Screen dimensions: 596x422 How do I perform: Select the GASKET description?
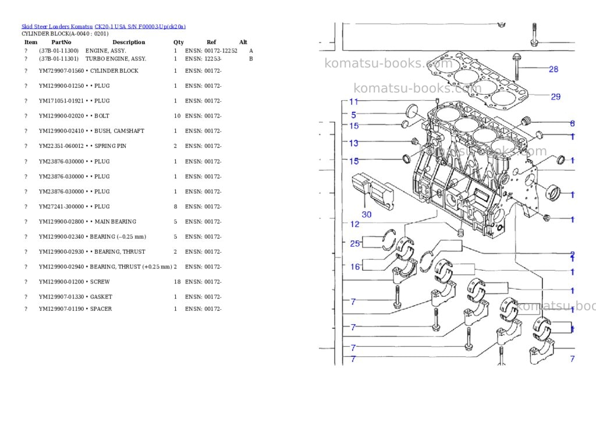point(101,297)
